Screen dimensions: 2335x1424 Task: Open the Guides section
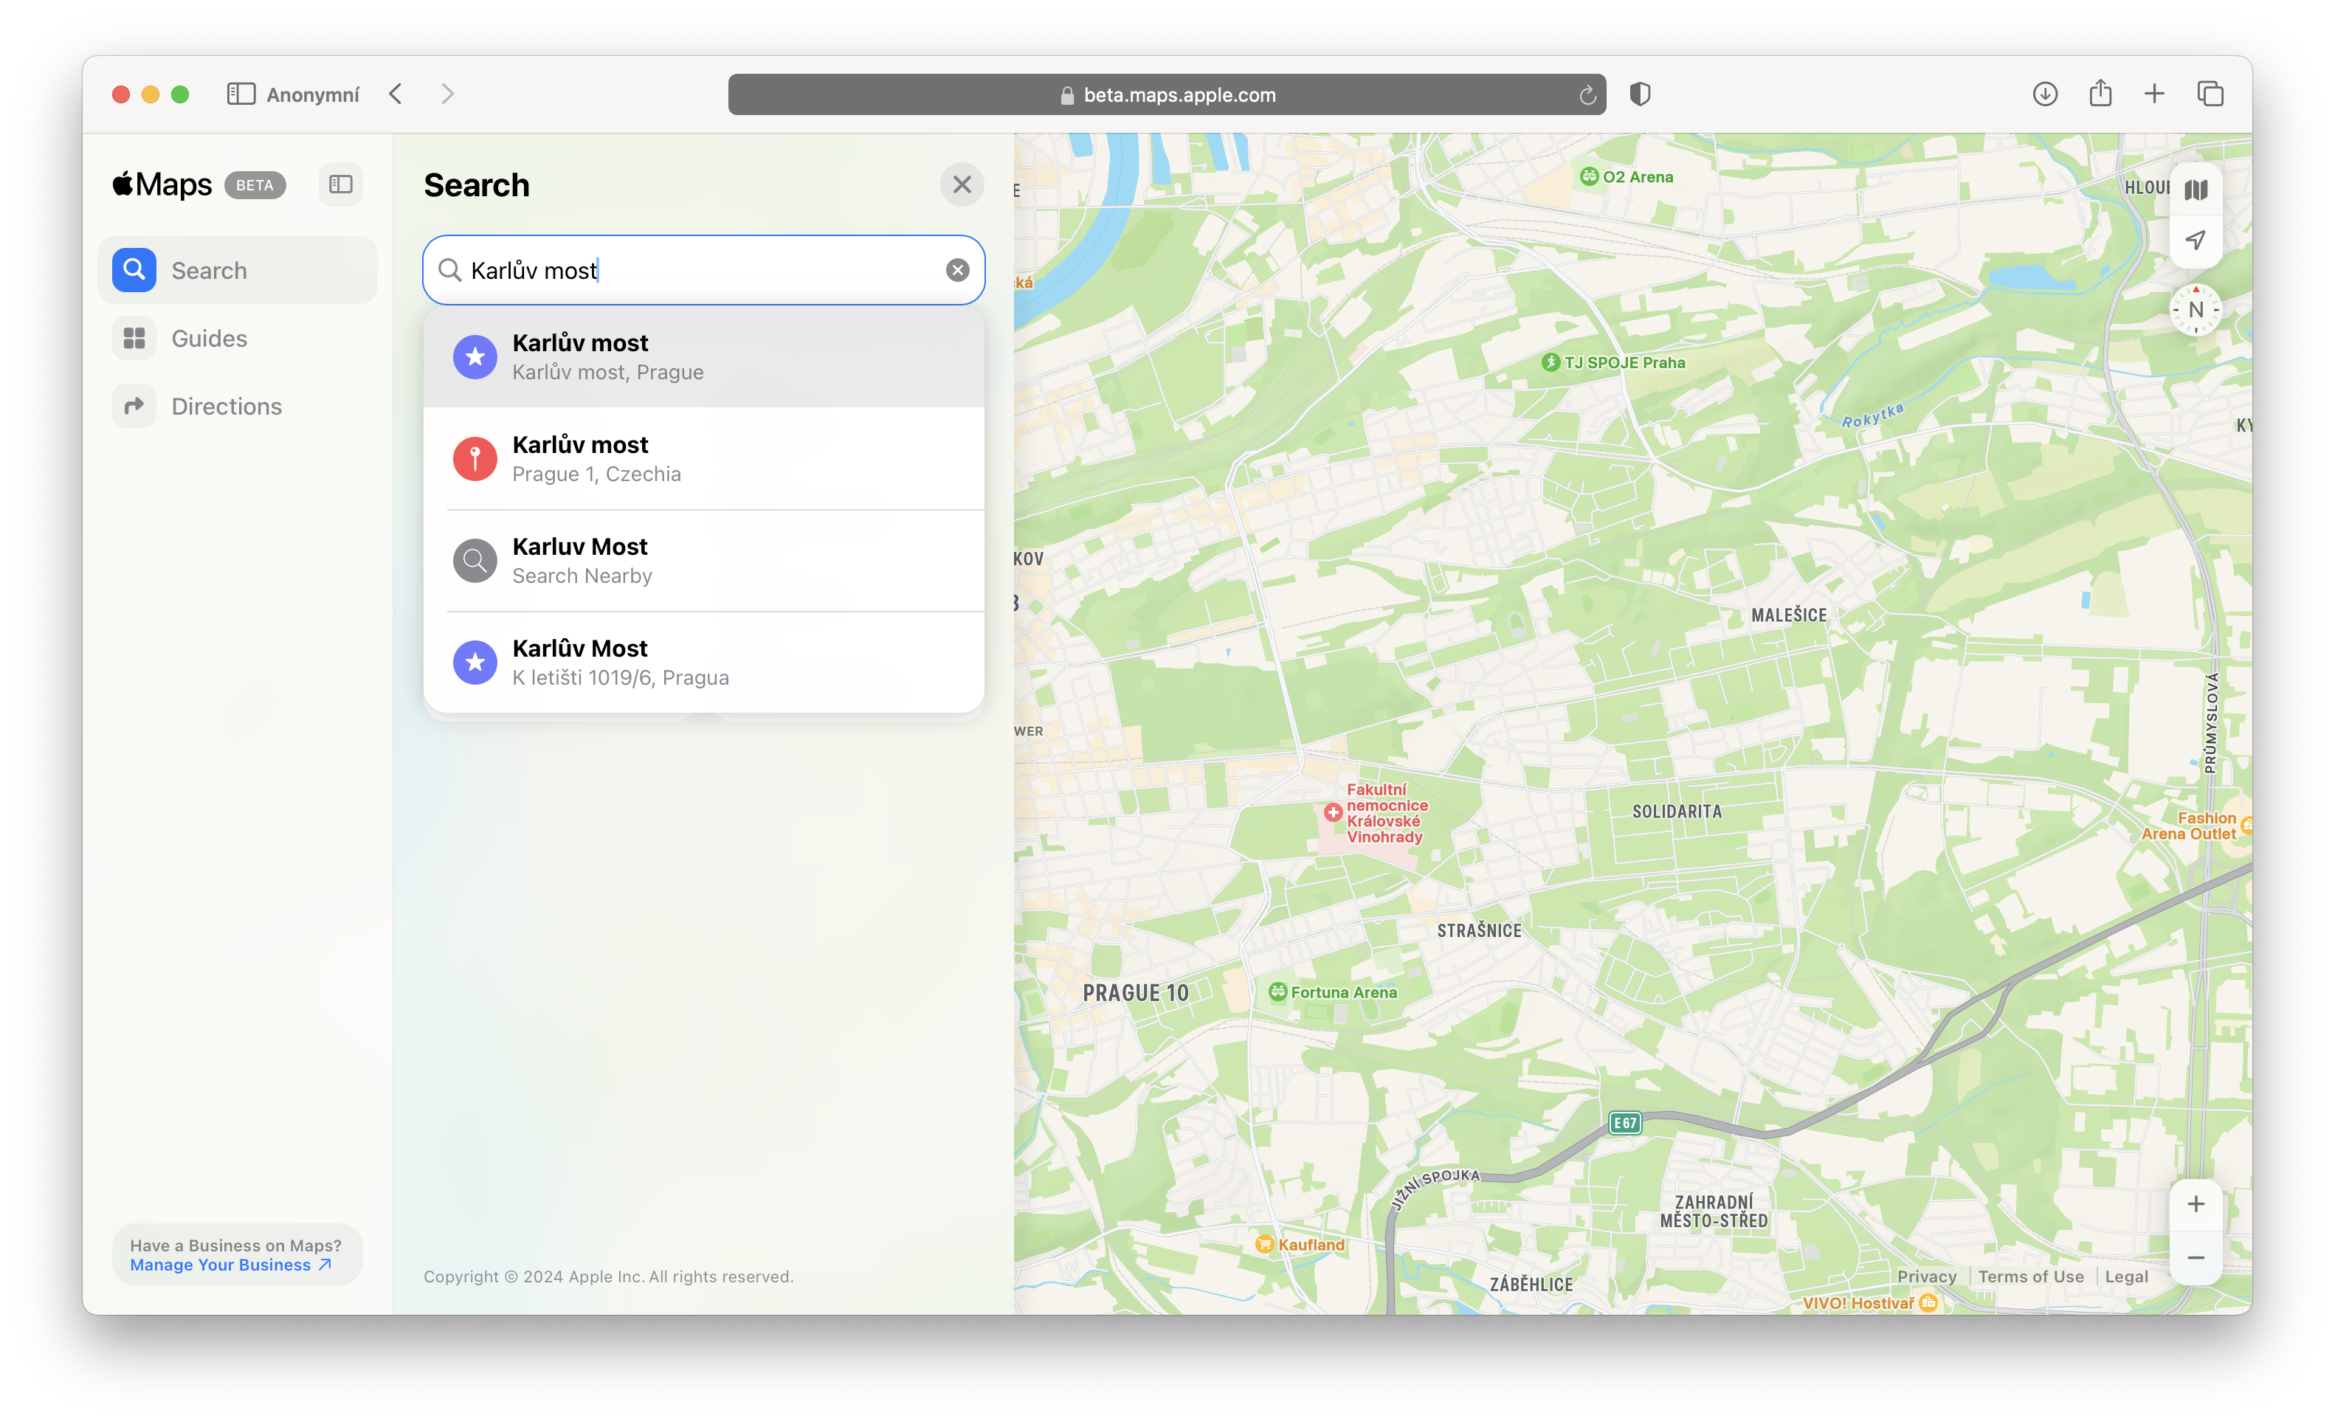coord(208,338)
